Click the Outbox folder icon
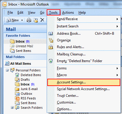This screenshot has height=114, width=122. pyautogui.click(x=17, y=94)
